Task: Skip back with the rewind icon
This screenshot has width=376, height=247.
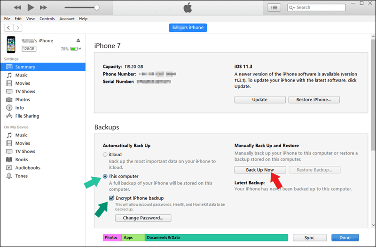Action: pos(17,7)
